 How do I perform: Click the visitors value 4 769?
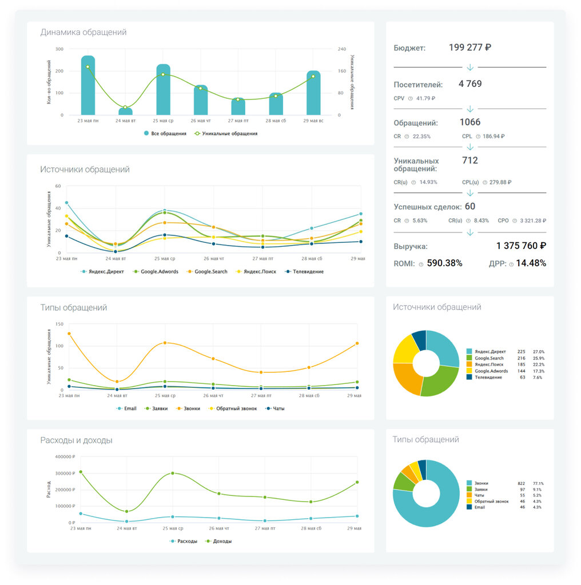click(470, 84)
